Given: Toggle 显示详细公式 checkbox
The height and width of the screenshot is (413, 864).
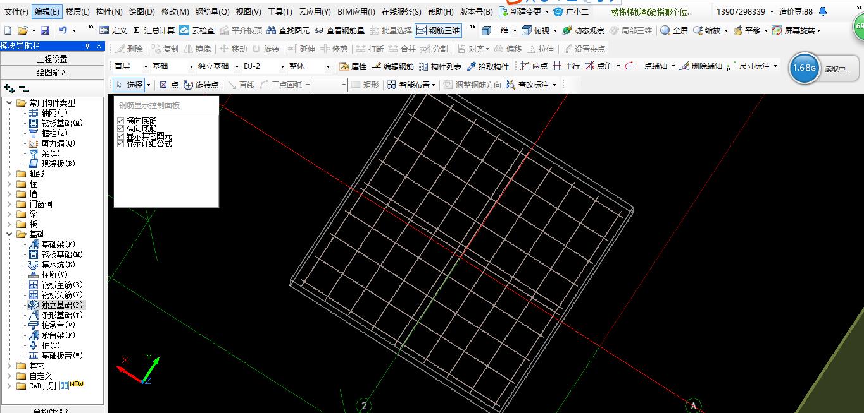Looking at the screenshot, I should [121, 143].
